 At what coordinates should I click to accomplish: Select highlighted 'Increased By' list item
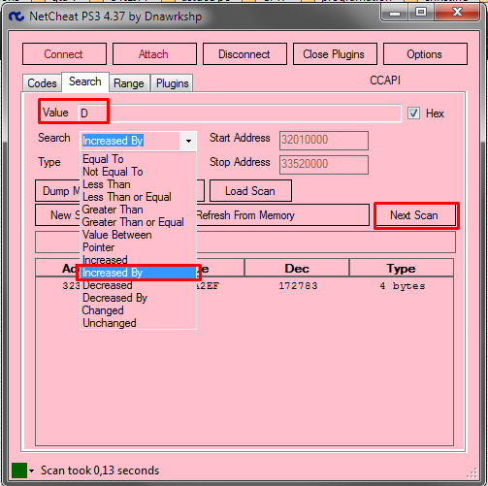point(138,273)
